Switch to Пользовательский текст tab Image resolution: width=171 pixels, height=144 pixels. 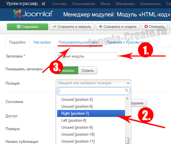point(78,42)
